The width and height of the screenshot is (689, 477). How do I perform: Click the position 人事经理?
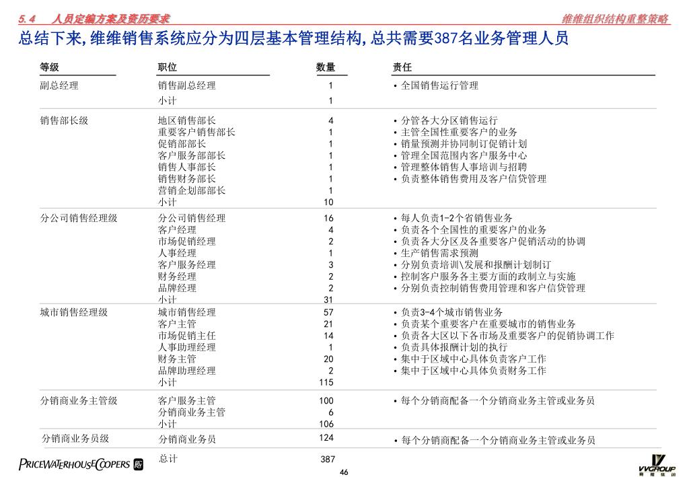(x=177, y=253)
